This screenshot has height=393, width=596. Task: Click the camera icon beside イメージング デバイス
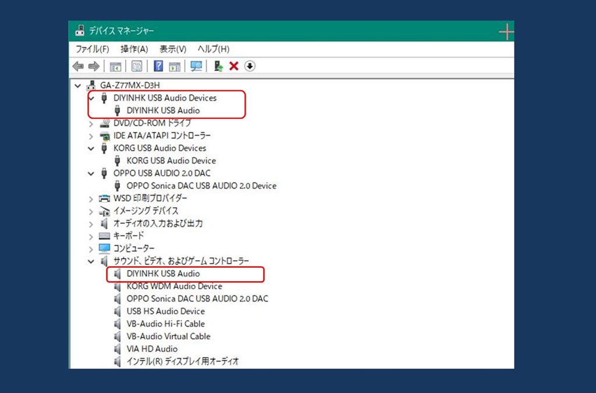point(105,211)
